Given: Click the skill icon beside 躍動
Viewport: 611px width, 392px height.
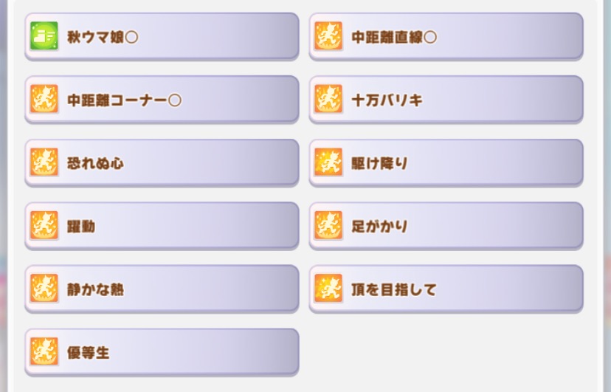Looking at the screenshot, I should point(44,225).
